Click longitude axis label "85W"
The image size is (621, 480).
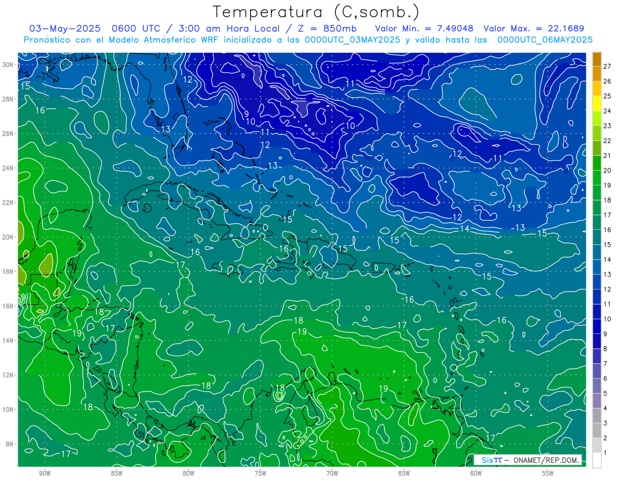pyautogui.click(x=116, y=473)
